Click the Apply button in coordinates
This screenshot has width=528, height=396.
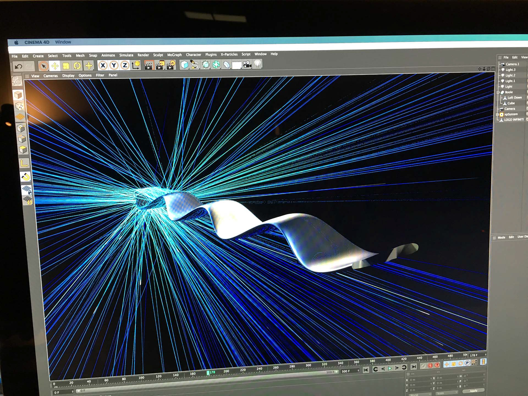(x=473, y=391)
